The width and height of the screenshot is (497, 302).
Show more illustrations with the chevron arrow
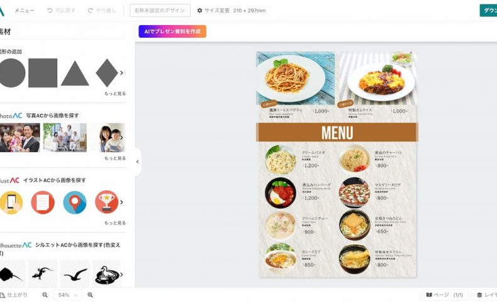(121, 202)
